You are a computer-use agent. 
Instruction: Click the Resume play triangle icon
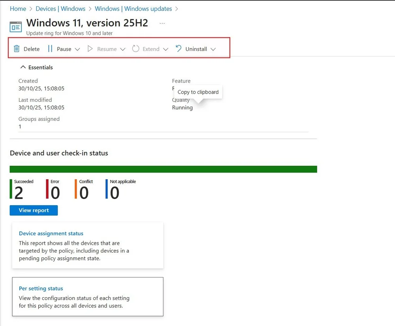tap(90, 48)
